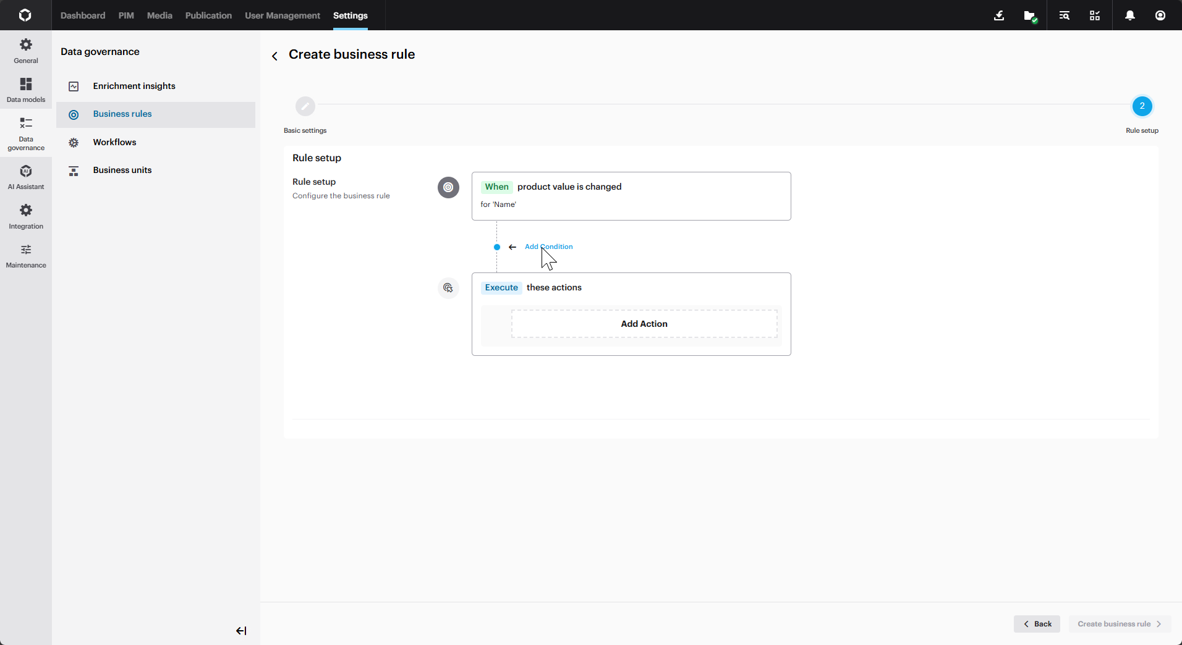1182x645 pixels.
Task: Open the notifications bell
Action: click(1129, 15)
